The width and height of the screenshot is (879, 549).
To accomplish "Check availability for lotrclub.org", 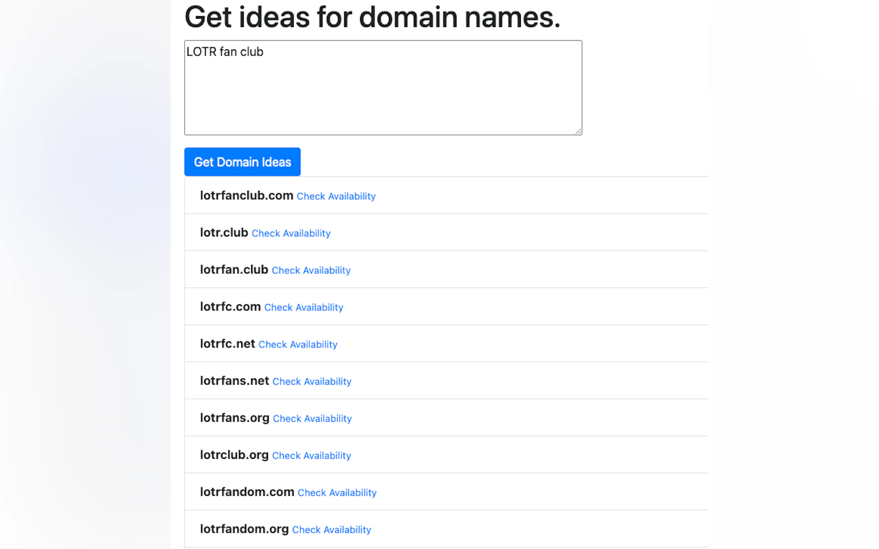I will pos(311,456).
